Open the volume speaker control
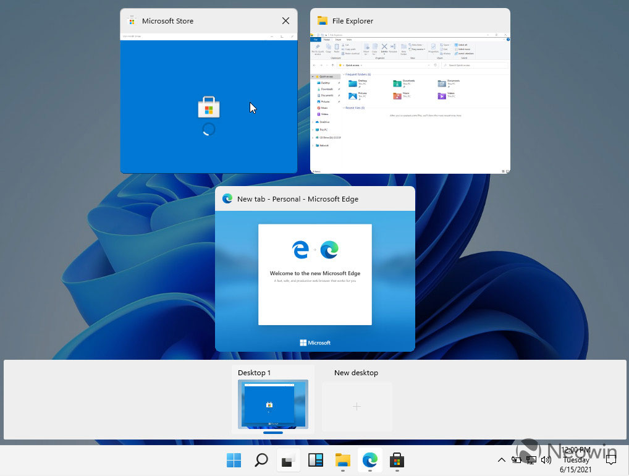 pos(546,460)
